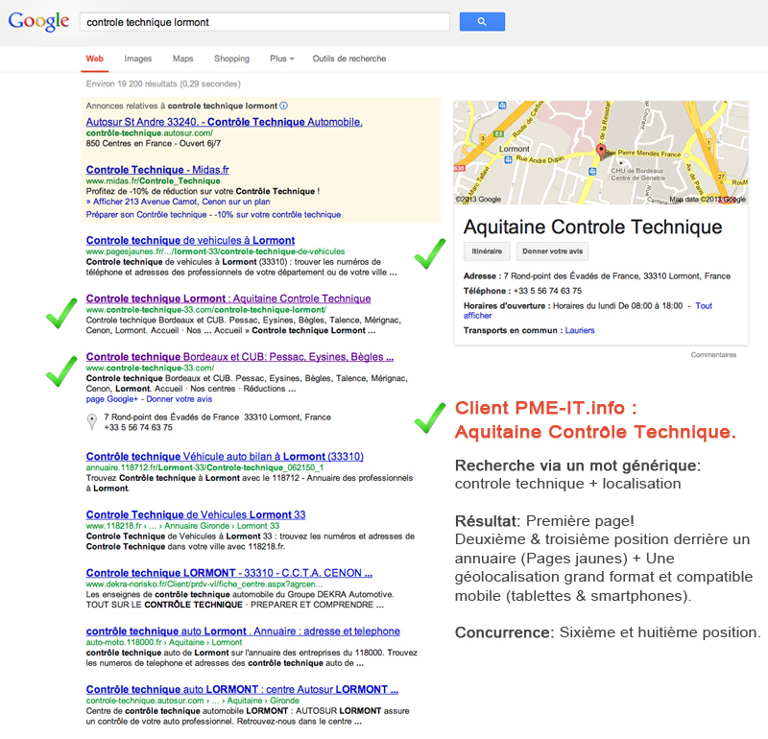Open the Plus dropdown menu
The height and width of the screenshot is (739, 768).
(x=281, y=59)
